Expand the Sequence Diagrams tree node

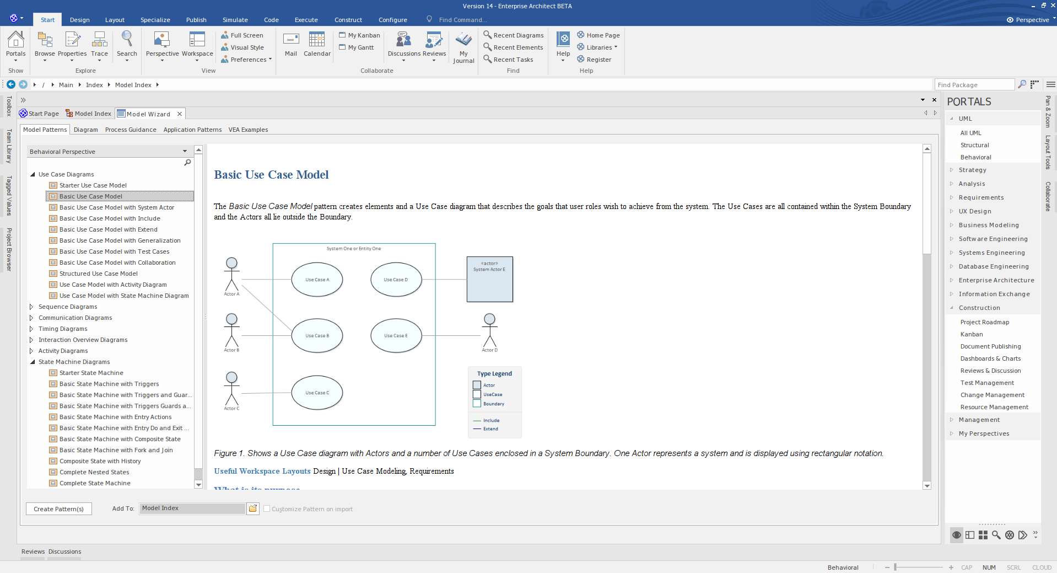pos(31,307)
